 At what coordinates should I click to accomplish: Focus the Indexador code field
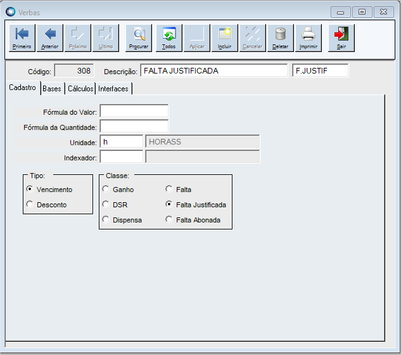pyautogui.click(x=121, y=157)
